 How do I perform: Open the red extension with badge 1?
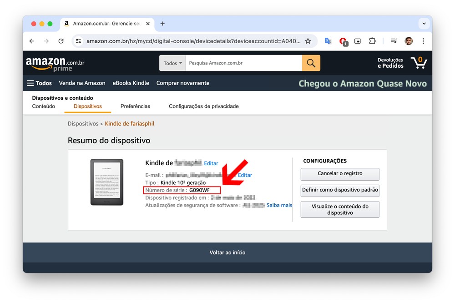(x=343, y=41)
